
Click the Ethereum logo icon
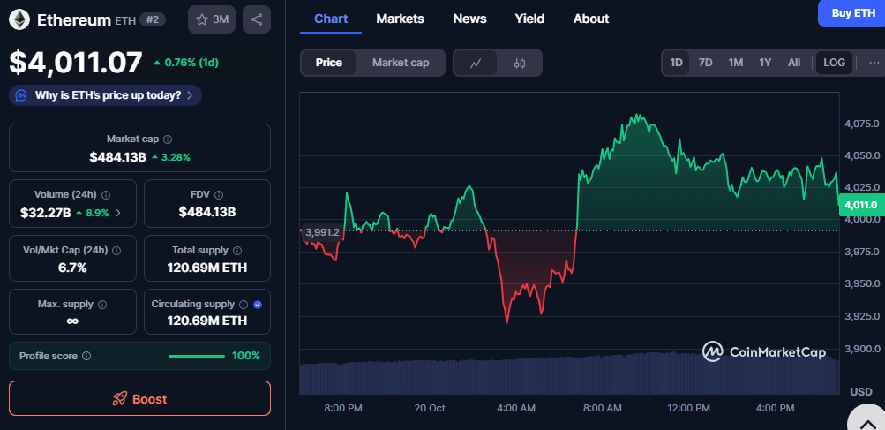point(19,19)
